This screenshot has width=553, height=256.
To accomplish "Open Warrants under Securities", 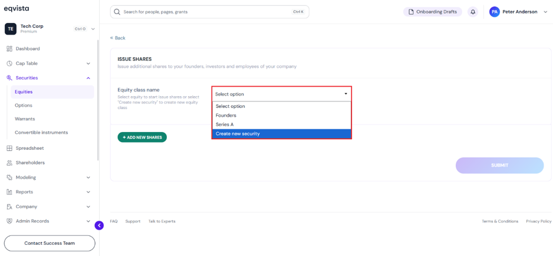I will coord(25,119).
